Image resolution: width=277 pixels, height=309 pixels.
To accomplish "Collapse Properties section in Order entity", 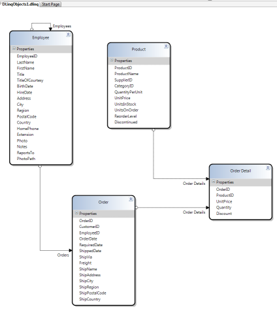I will click(76, 213).
